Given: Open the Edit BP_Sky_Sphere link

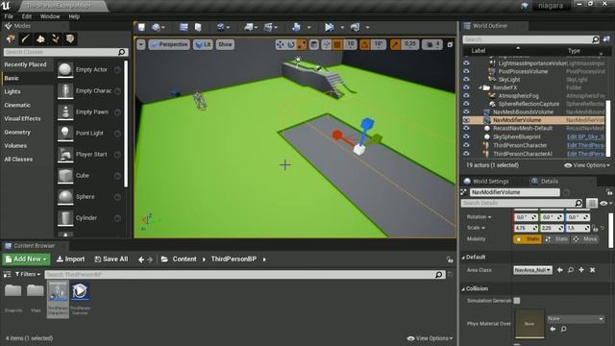Looking at the screenshot, I should [585, 136].
